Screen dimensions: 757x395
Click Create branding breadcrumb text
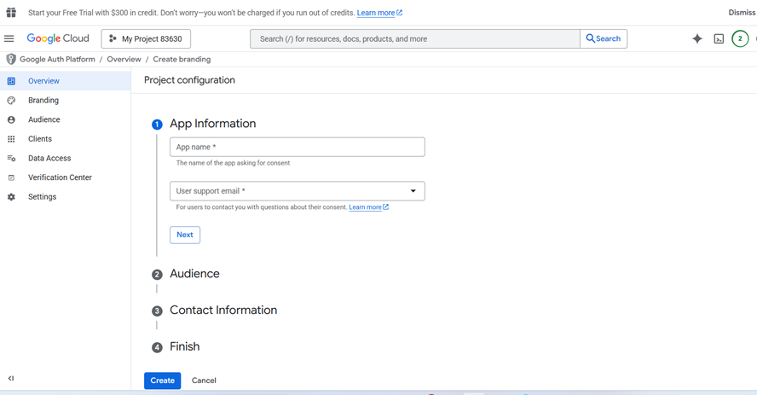pyautogui.click(x=182, y=60)
